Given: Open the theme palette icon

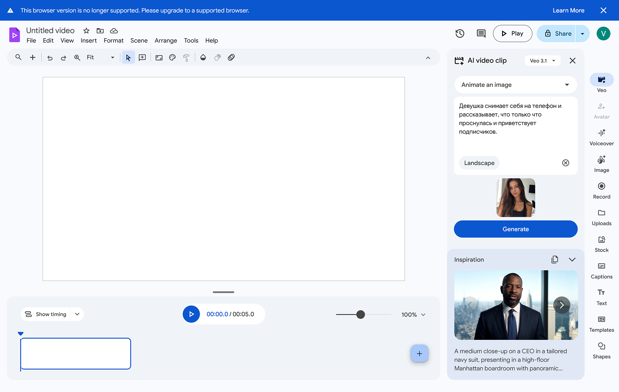Looking at the screenshot, I should point(173,57).
